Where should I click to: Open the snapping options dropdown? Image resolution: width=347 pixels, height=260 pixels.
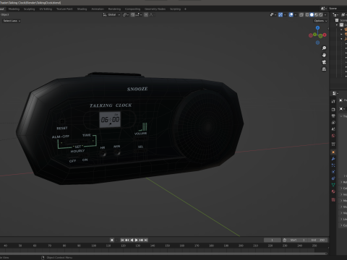tap(139, 14)
